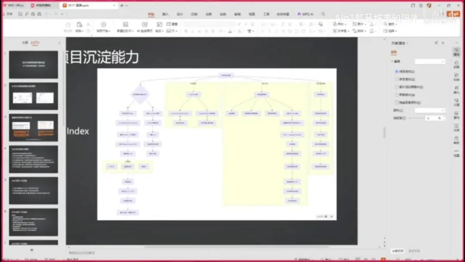The height and width of the screenshot is (262, 465).
Task: Click the orange share button at top right
Action: [453, 14]
